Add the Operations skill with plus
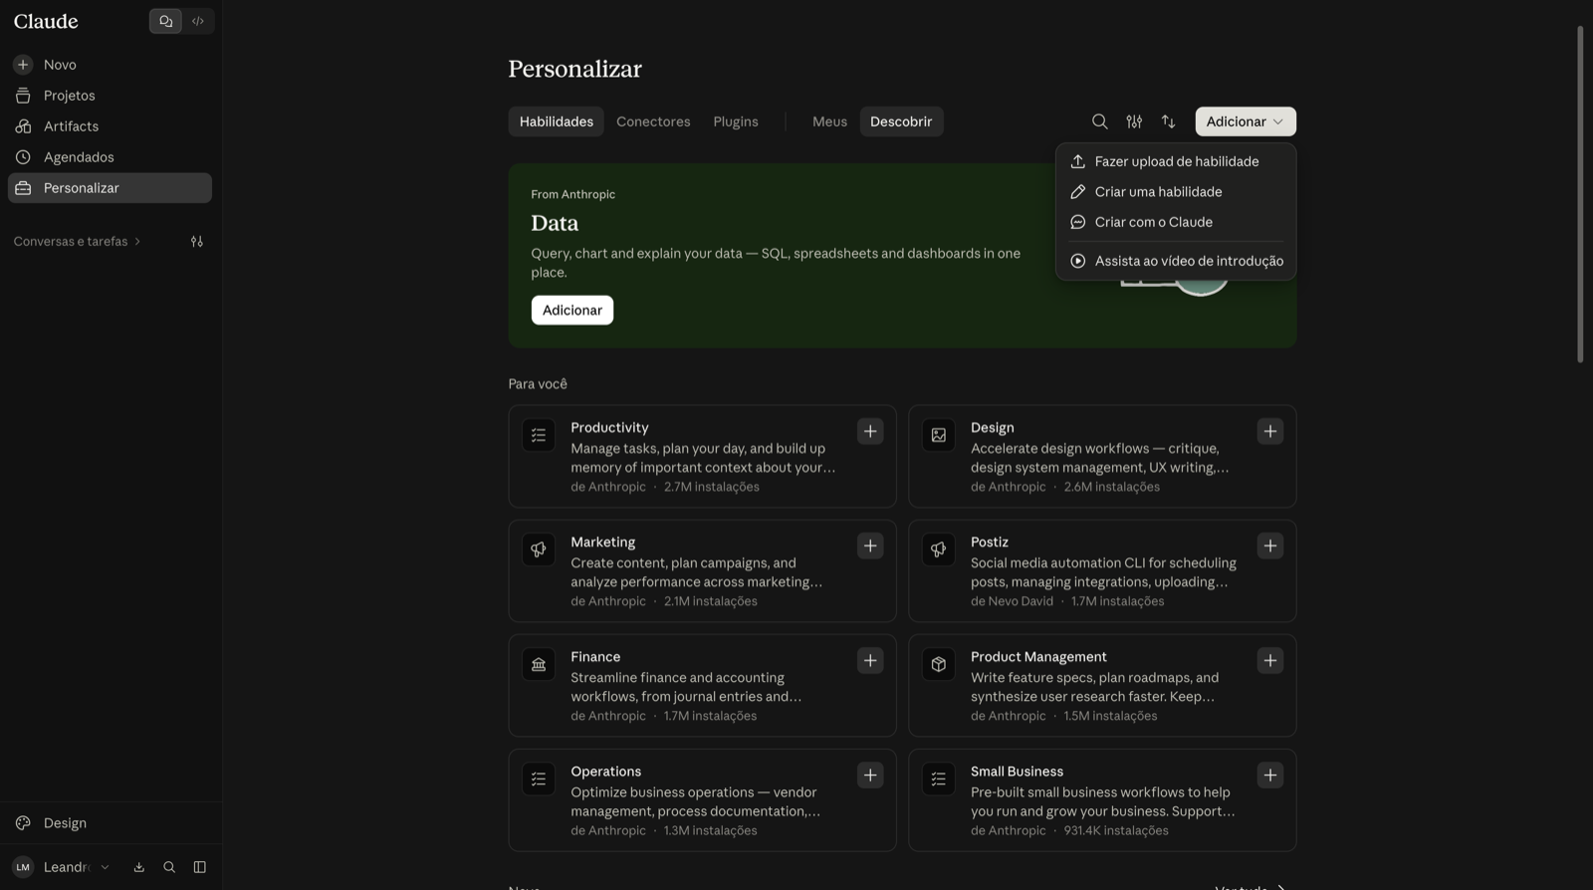1593x890 pixels. 870,775
